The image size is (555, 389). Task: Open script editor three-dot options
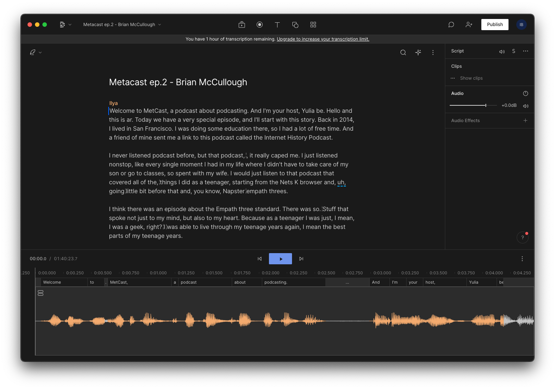[433, 52]
